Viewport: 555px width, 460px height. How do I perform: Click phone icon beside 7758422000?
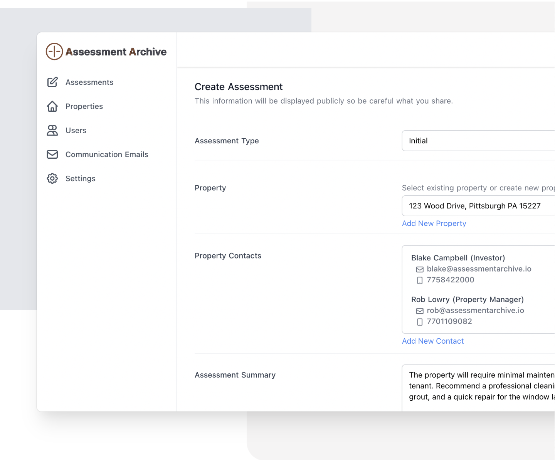point(420,280)
